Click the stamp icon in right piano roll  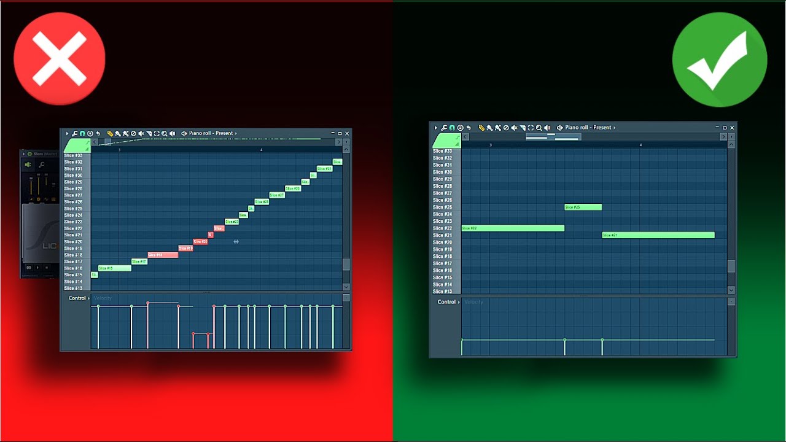[x=461, y=128]
